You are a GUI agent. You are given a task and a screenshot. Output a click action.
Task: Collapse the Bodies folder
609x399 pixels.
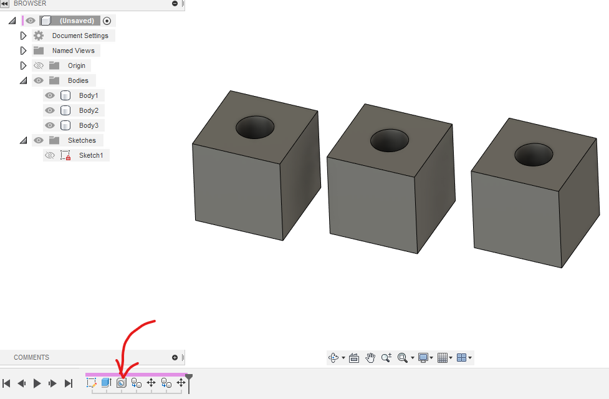point(23,80)
